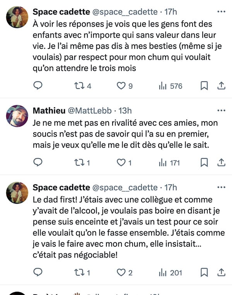Open the @MattLebb handle link
The image size is (232, 295).
pos(90,111)
